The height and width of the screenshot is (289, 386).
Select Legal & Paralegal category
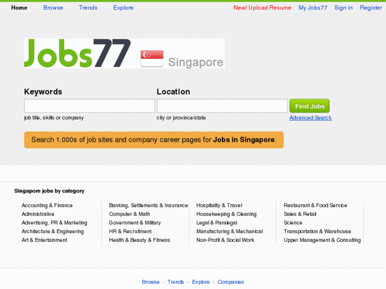(217, 223)
